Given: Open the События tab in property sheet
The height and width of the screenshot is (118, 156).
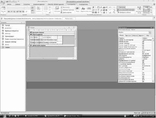Looking at the screenshot, I should [134, 35].
